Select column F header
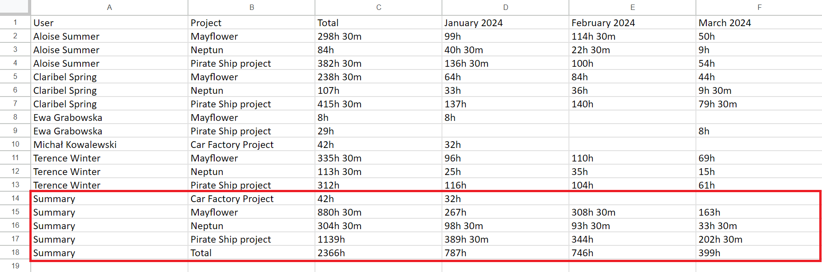This screenshot has width=822, height=272. click(x=759, y=7)
